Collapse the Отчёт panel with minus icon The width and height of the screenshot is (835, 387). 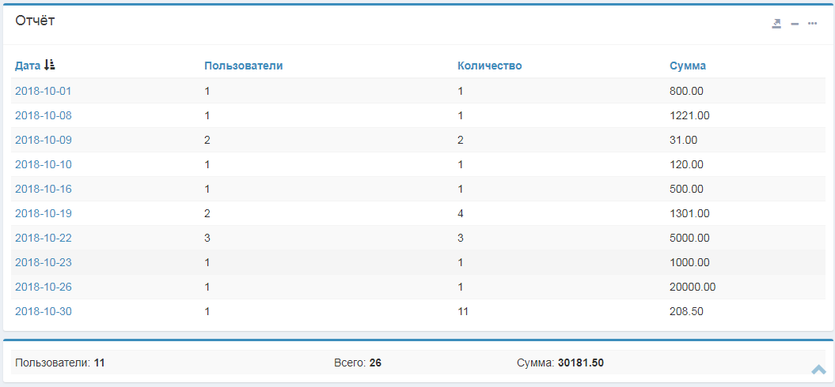(x=795, y=24)
